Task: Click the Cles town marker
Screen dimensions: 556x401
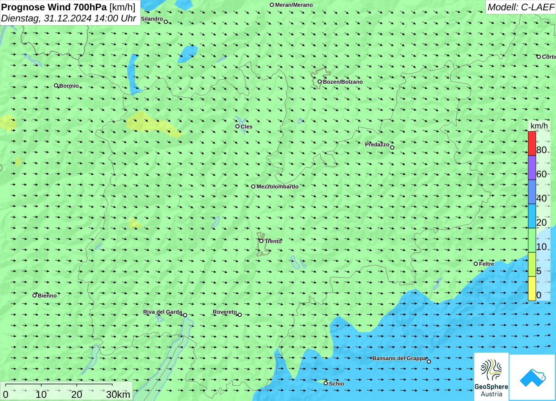Action: 237,127
